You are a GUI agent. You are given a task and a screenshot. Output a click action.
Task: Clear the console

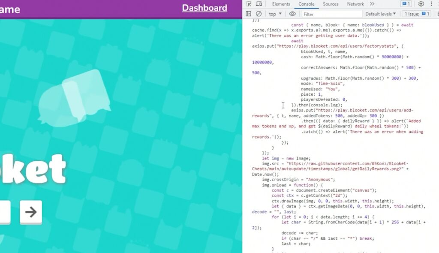(259, 14)
